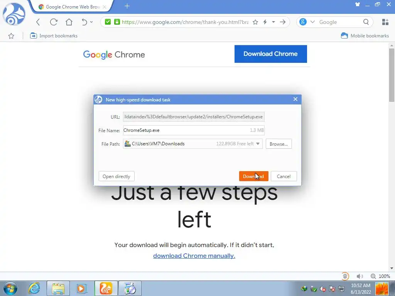The image size is (395, 296).
Task: Open search engine selector chevron
Action: 312,22
